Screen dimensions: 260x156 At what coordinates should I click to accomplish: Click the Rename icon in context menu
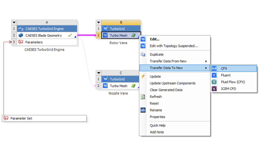point(143,110)
